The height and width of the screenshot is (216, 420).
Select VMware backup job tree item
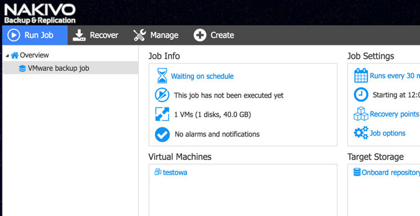pos(70,69)
